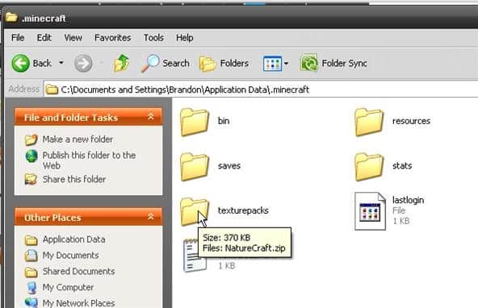Click the resources folder name
478x308 pixels.
[411, 121]
